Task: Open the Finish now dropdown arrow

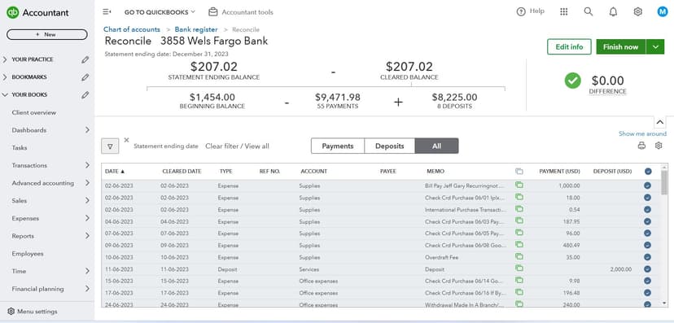Action: (x=655, y=47)
